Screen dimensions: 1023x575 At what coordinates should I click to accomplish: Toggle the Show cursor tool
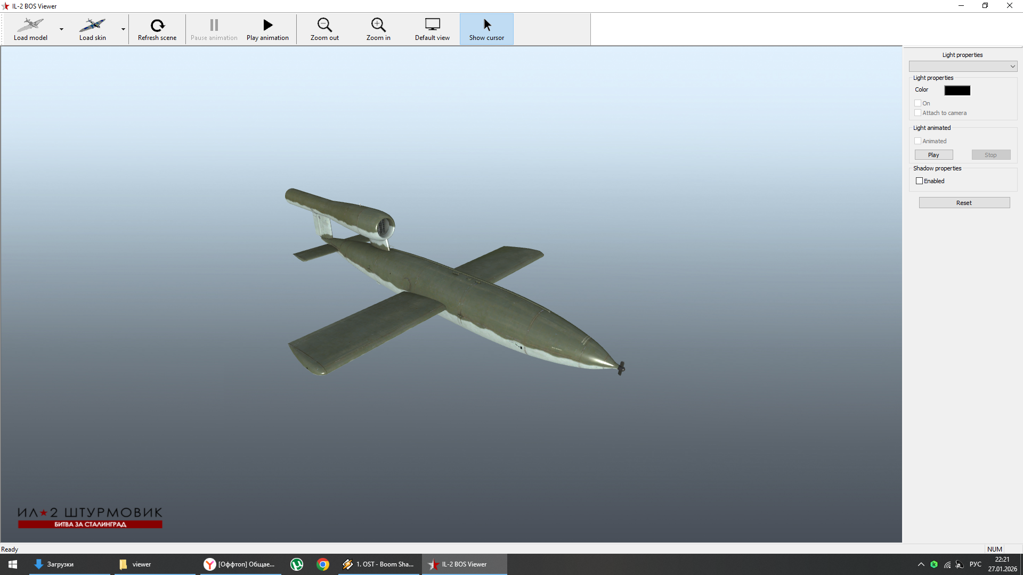pos(486,29)
